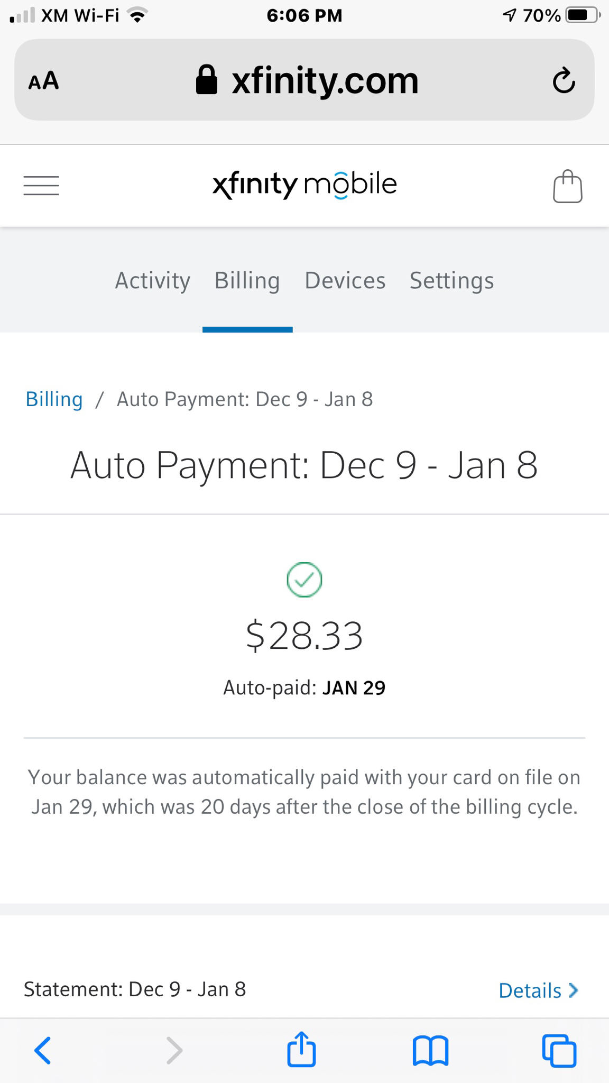Open the hamburger navigation menu
609x1083 pixels.
coord(41,186)
